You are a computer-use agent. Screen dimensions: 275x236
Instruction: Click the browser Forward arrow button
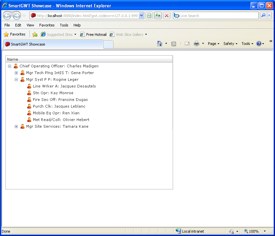coord(17,16)
